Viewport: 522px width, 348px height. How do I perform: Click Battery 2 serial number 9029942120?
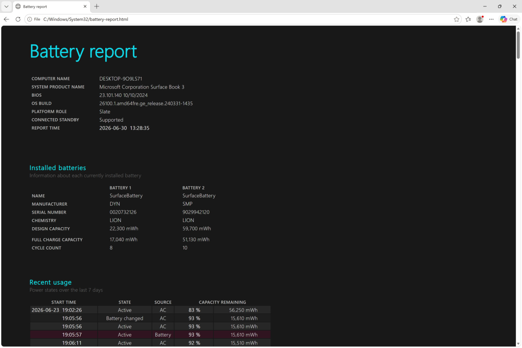pyautogui.click(x=196, y=212)
